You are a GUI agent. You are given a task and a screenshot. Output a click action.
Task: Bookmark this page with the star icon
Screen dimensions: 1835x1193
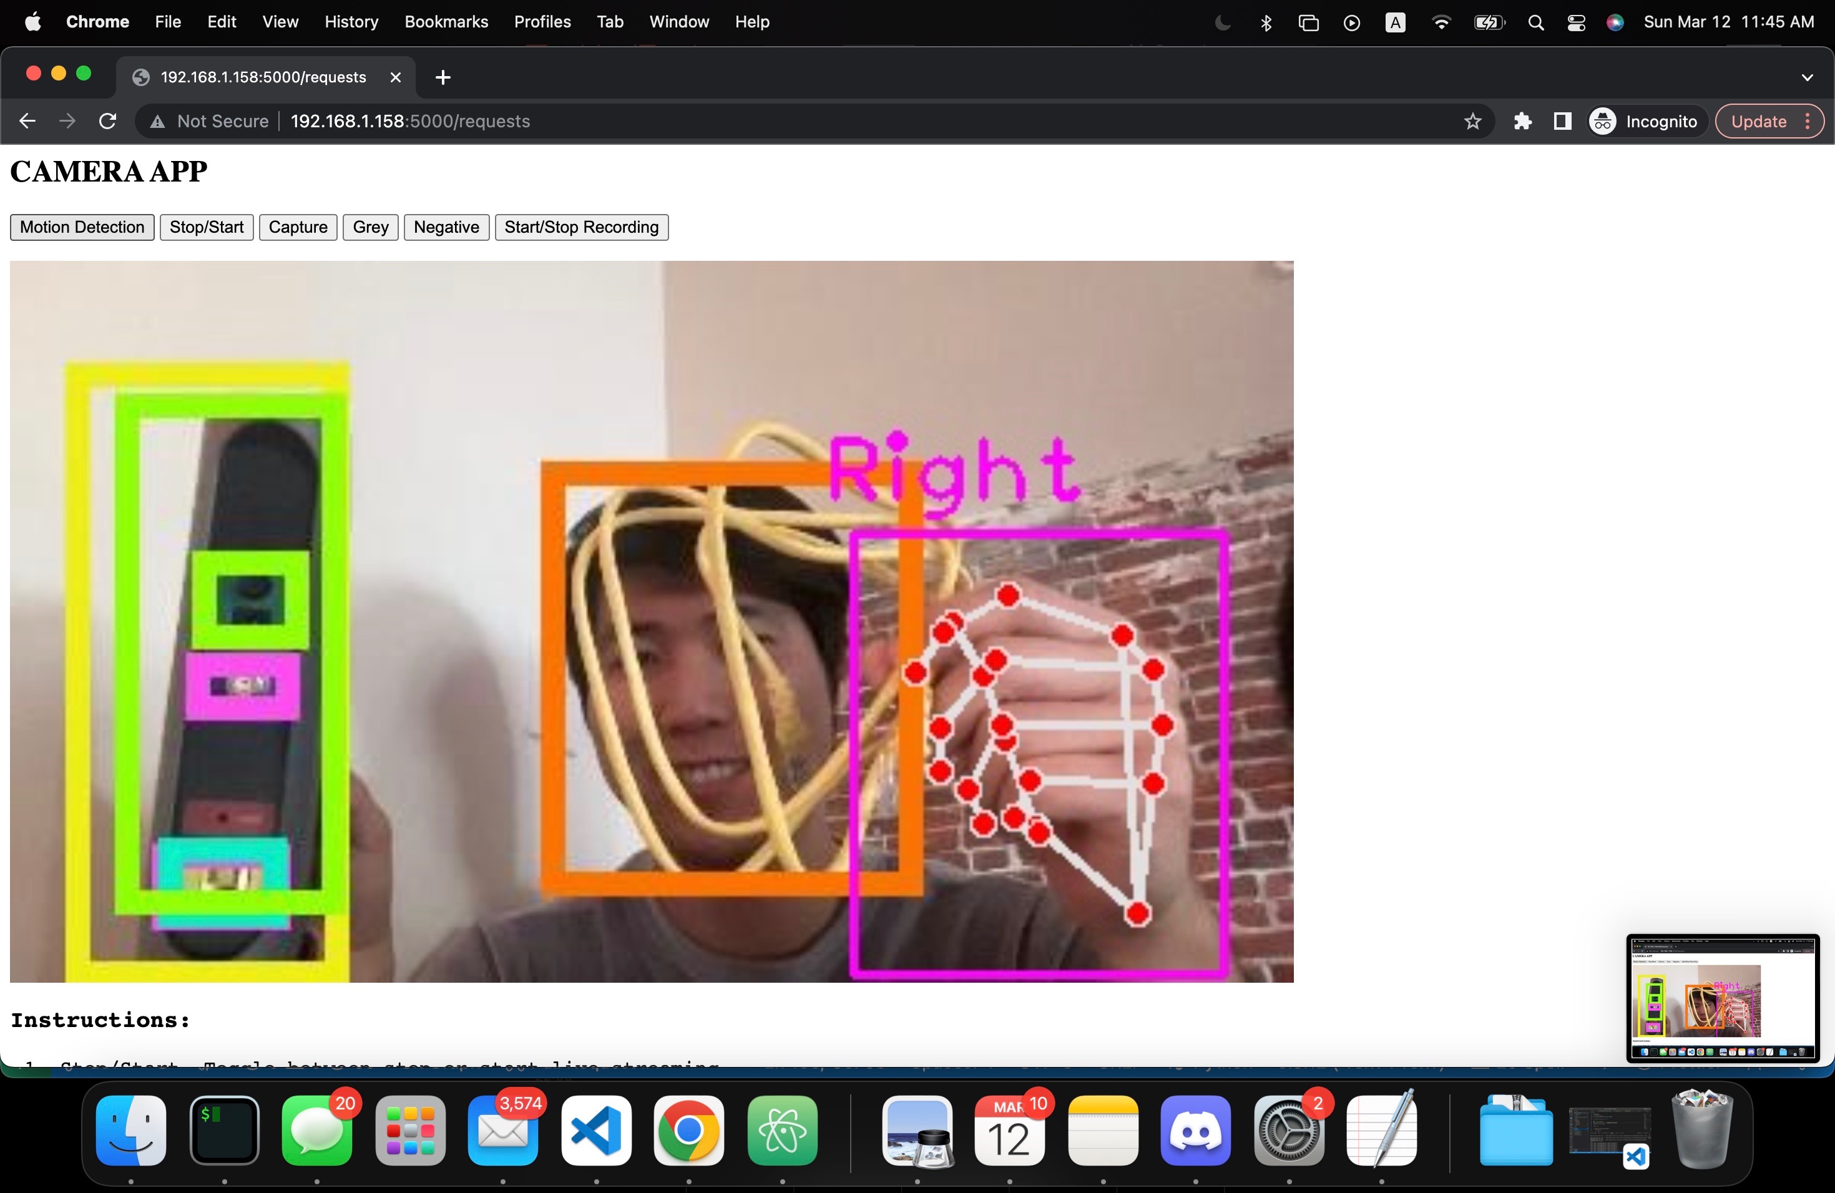click(1472, 121)
